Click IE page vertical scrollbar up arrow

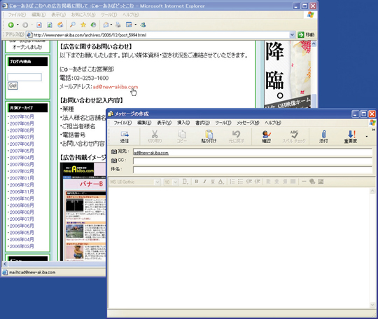pos(314,43)
